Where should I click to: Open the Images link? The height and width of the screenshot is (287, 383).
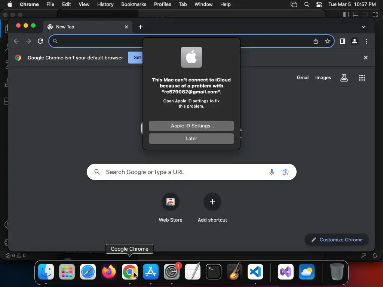click(x=323, y=78)
